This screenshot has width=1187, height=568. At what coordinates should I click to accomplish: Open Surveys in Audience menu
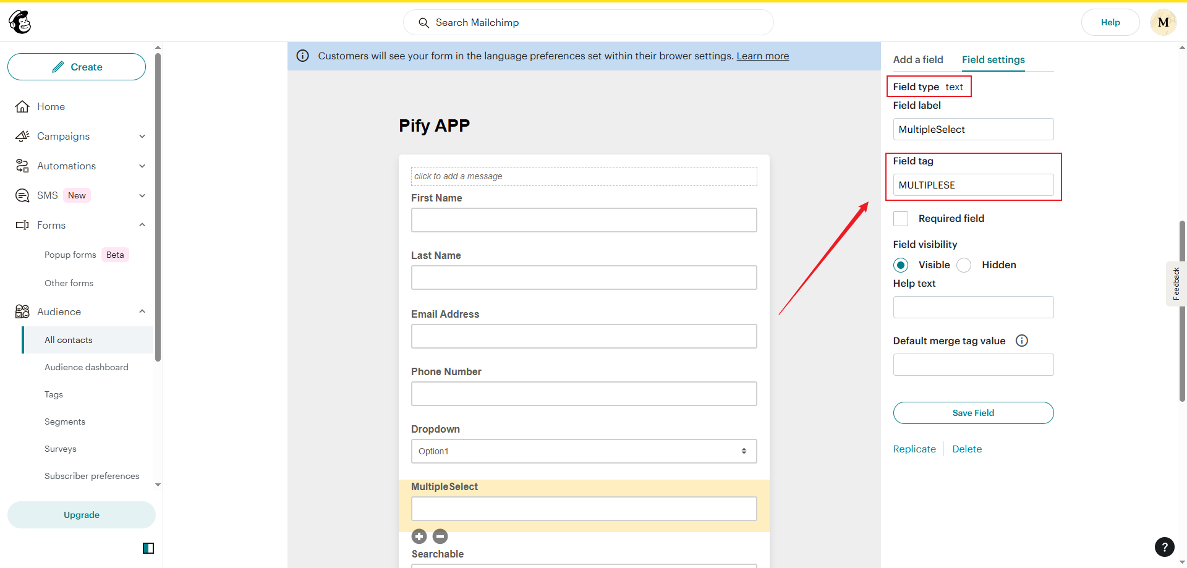click(x=61, y=449)
